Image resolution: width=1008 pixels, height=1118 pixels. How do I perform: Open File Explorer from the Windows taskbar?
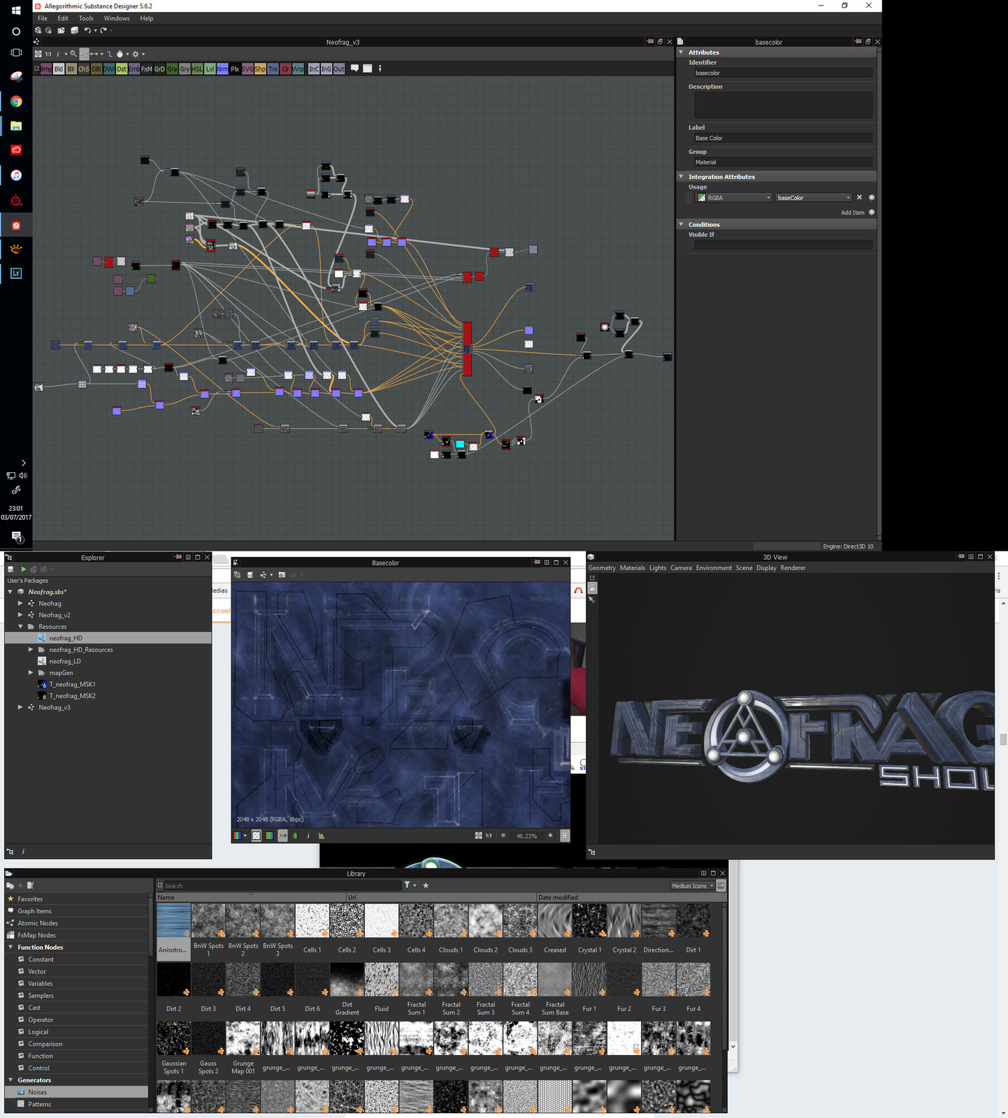tap(16, 126)
